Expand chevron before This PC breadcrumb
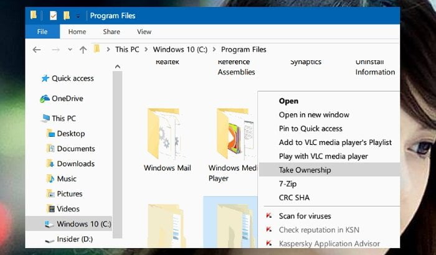Image resolution: width=436 pixels, height=255 pixels. [x=108, y=49]
